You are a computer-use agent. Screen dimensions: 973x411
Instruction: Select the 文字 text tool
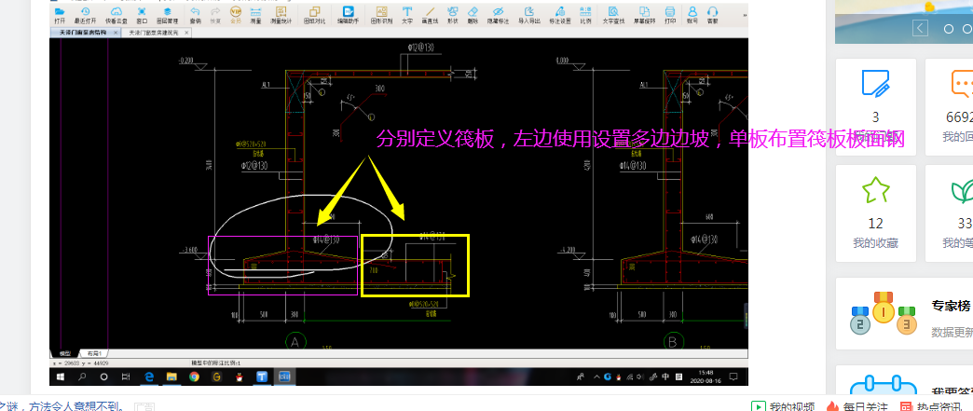pos(407,16)
